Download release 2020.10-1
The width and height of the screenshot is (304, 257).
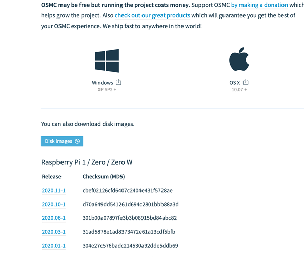[53, 205]
